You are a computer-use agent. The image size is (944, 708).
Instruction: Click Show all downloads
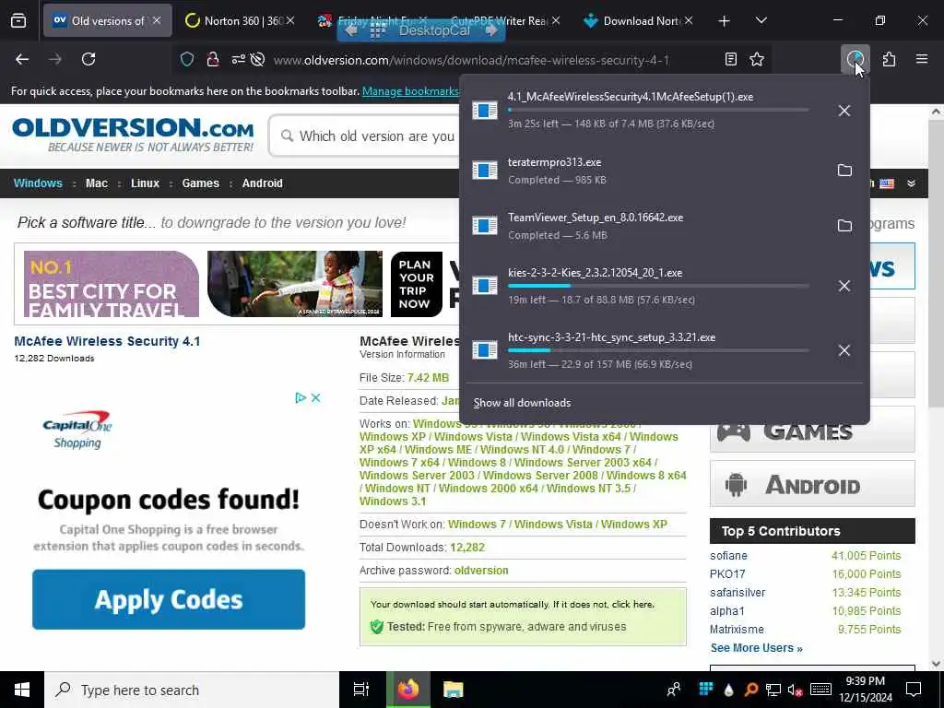point(522,403)
